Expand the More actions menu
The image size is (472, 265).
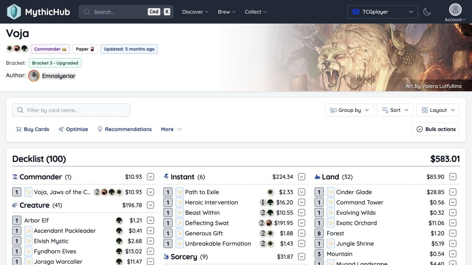[x=171, y=129]
